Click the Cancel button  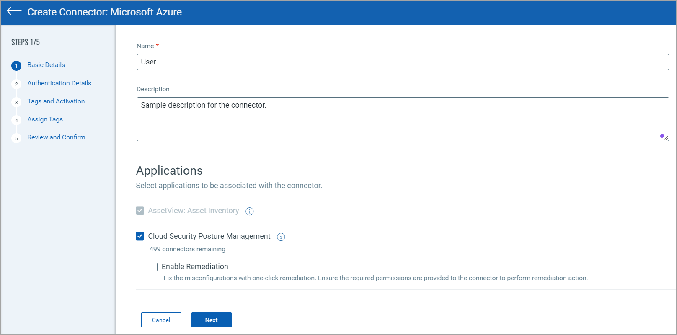click(161, 320)
